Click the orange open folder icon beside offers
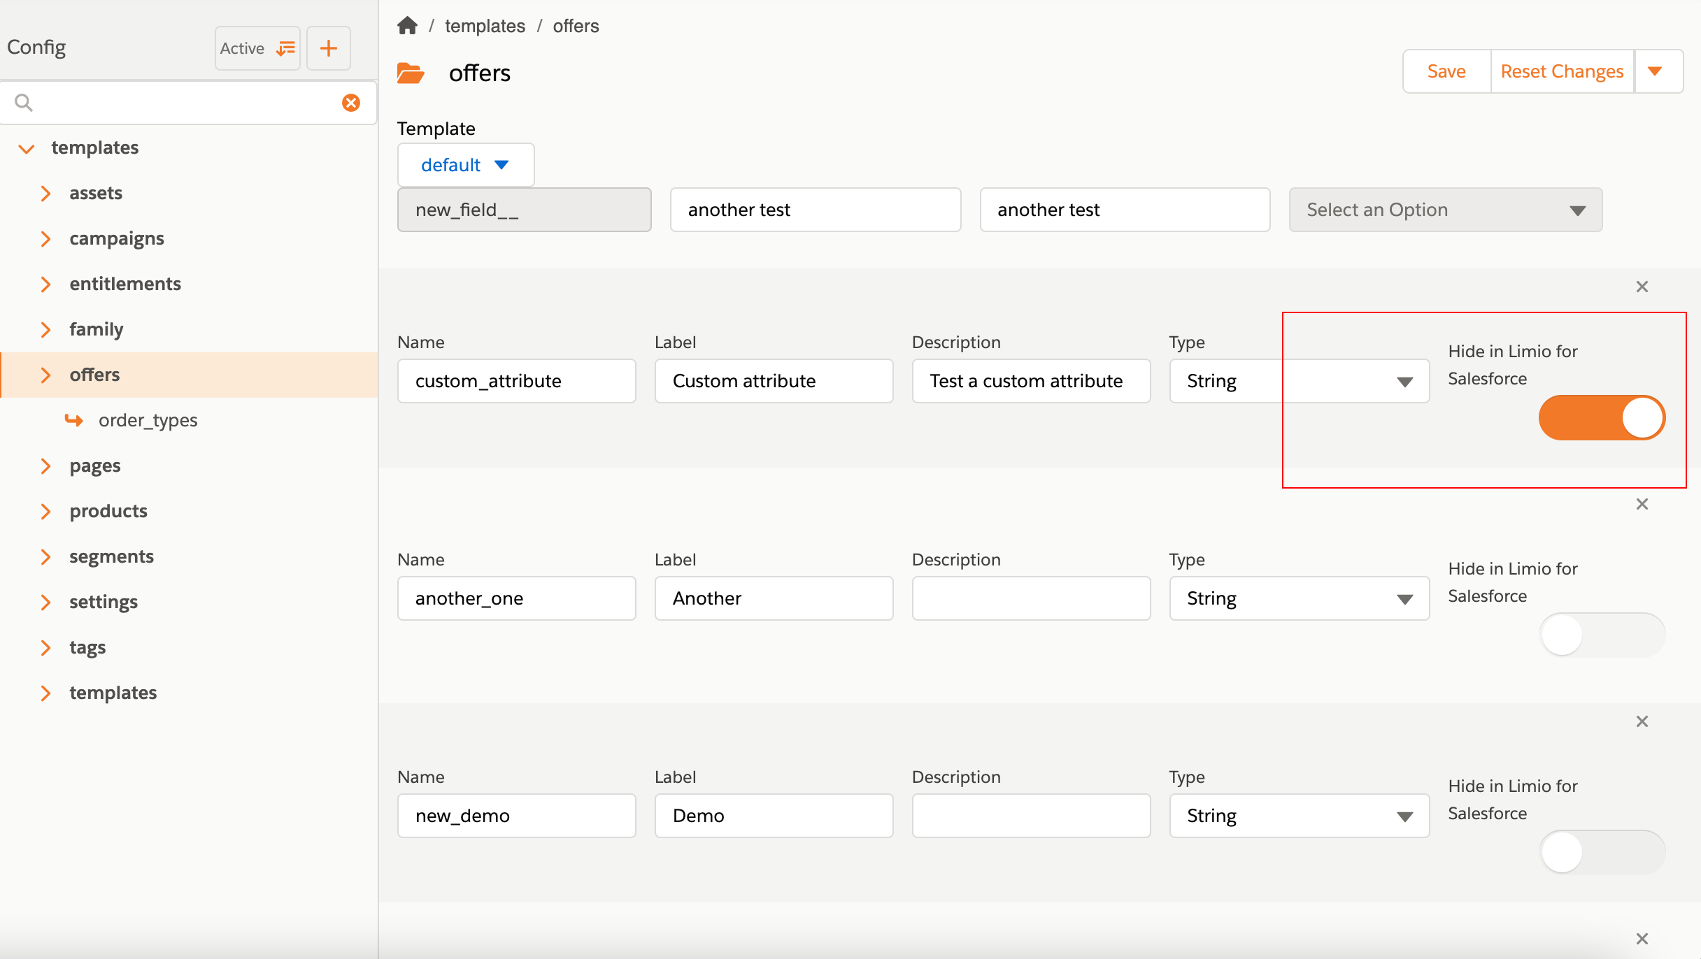This screenshot has width=1701, height=959. pyautogui.click(x=411, y=73)
